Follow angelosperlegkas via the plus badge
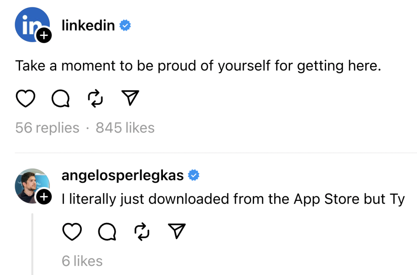The width and height of the screenshot is (417, 275). (x=44, y=197)
